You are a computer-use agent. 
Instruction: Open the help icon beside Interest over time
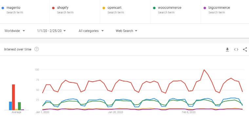[x=36, y=49]
